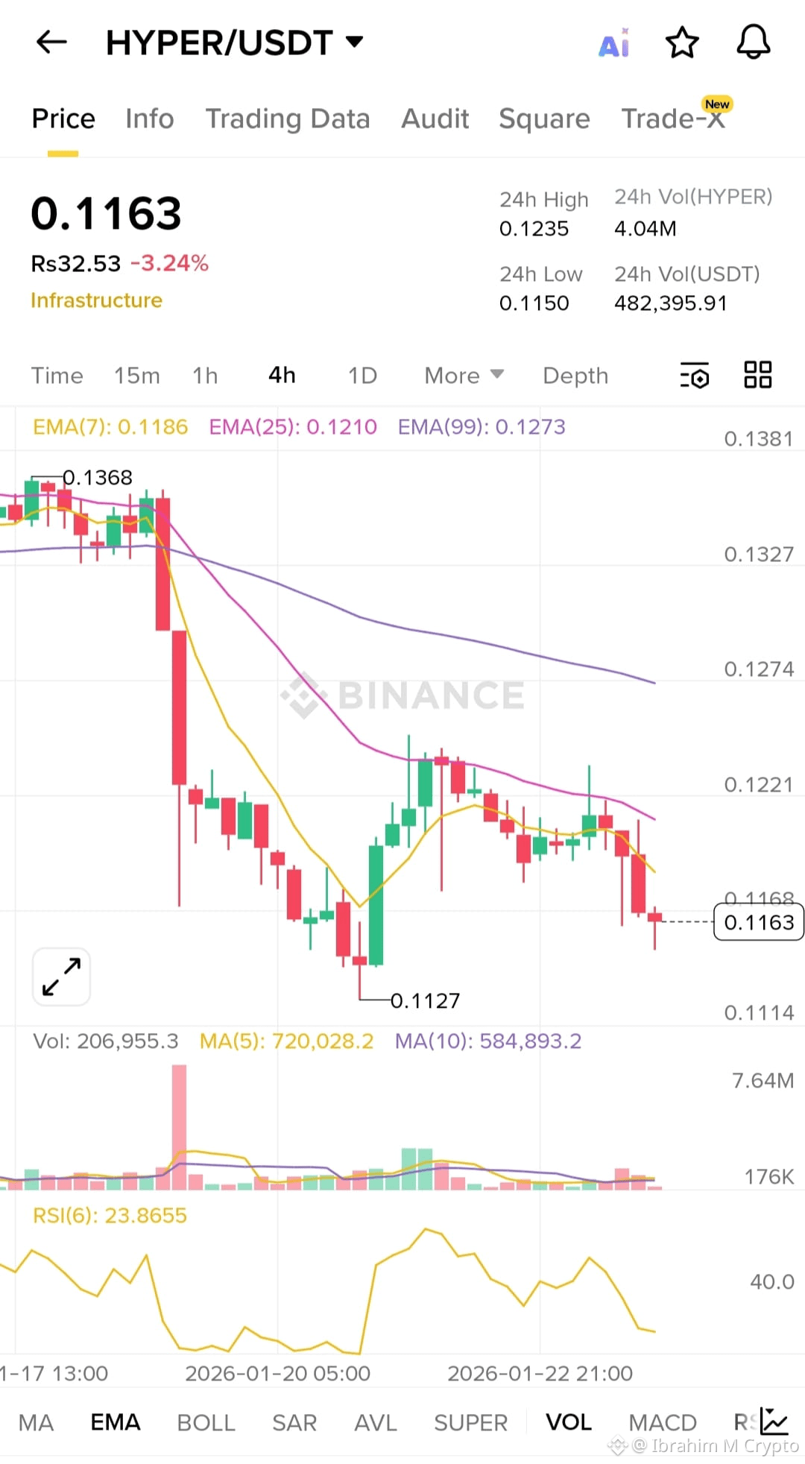This screenshot has width=805, height=1464.
Task: Select the 1D timeframe
Action: point(362,376)
